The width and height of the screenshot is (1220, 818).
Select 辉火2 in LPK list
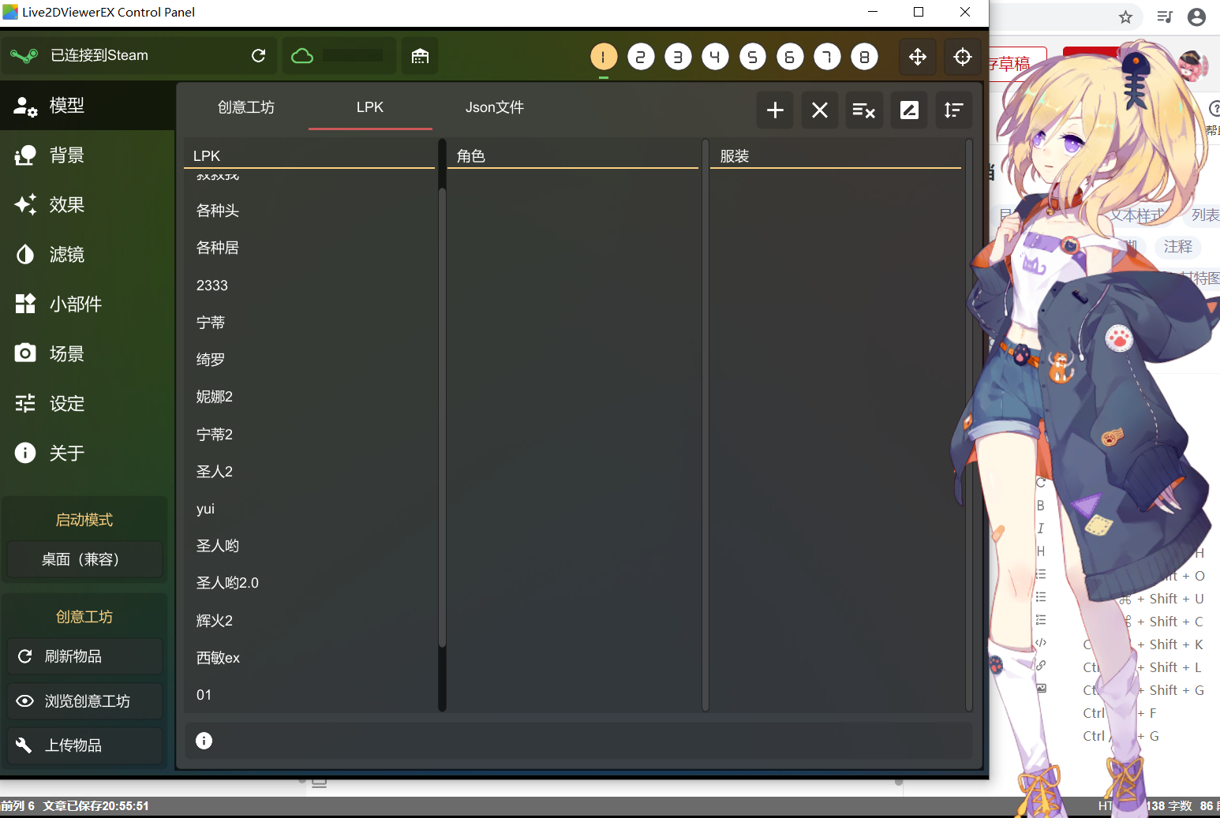[309, 621]
